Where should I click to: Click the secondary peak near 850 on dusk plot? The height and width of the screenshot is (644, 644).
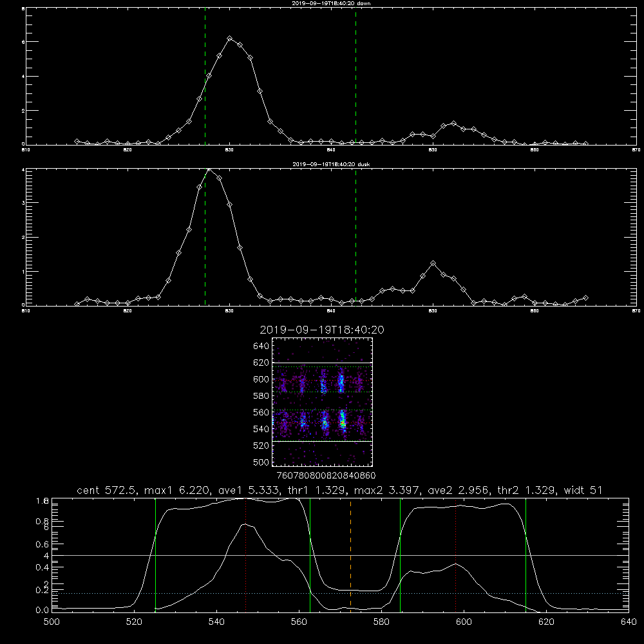[433, 263]
